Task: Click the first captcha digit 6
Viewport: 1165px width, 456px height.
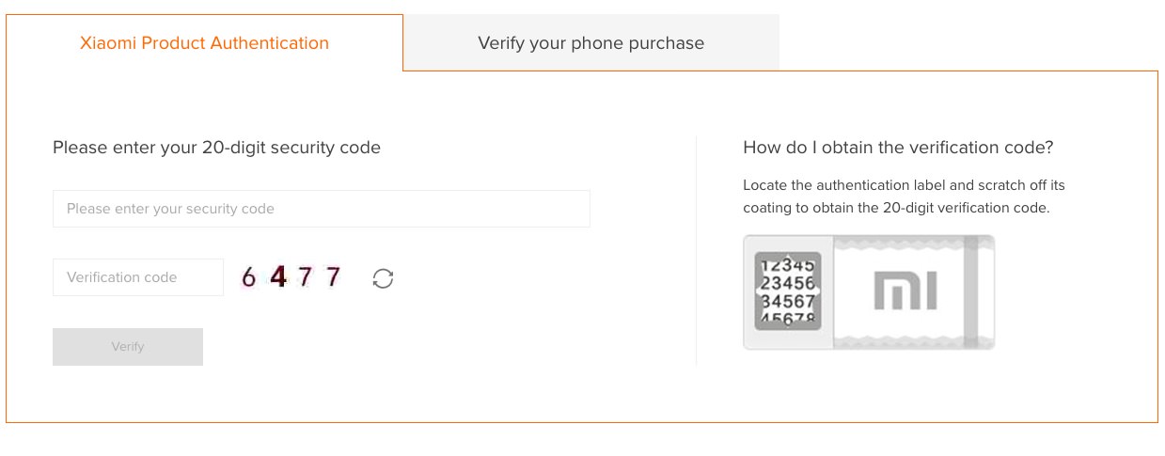Action: pos(249,277)
